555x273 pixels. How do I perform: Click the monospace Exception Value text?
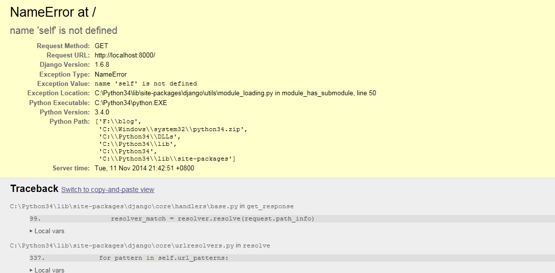pos(146,84)
